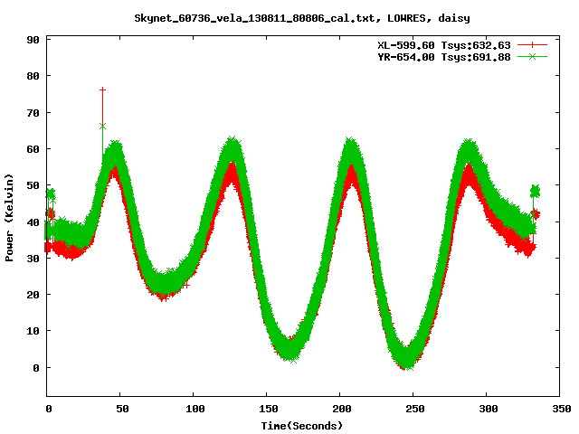The width and height of the screenshot is (579, 434).
Task: Click the x-axis tick label 250
Action: tap(414, 409)
